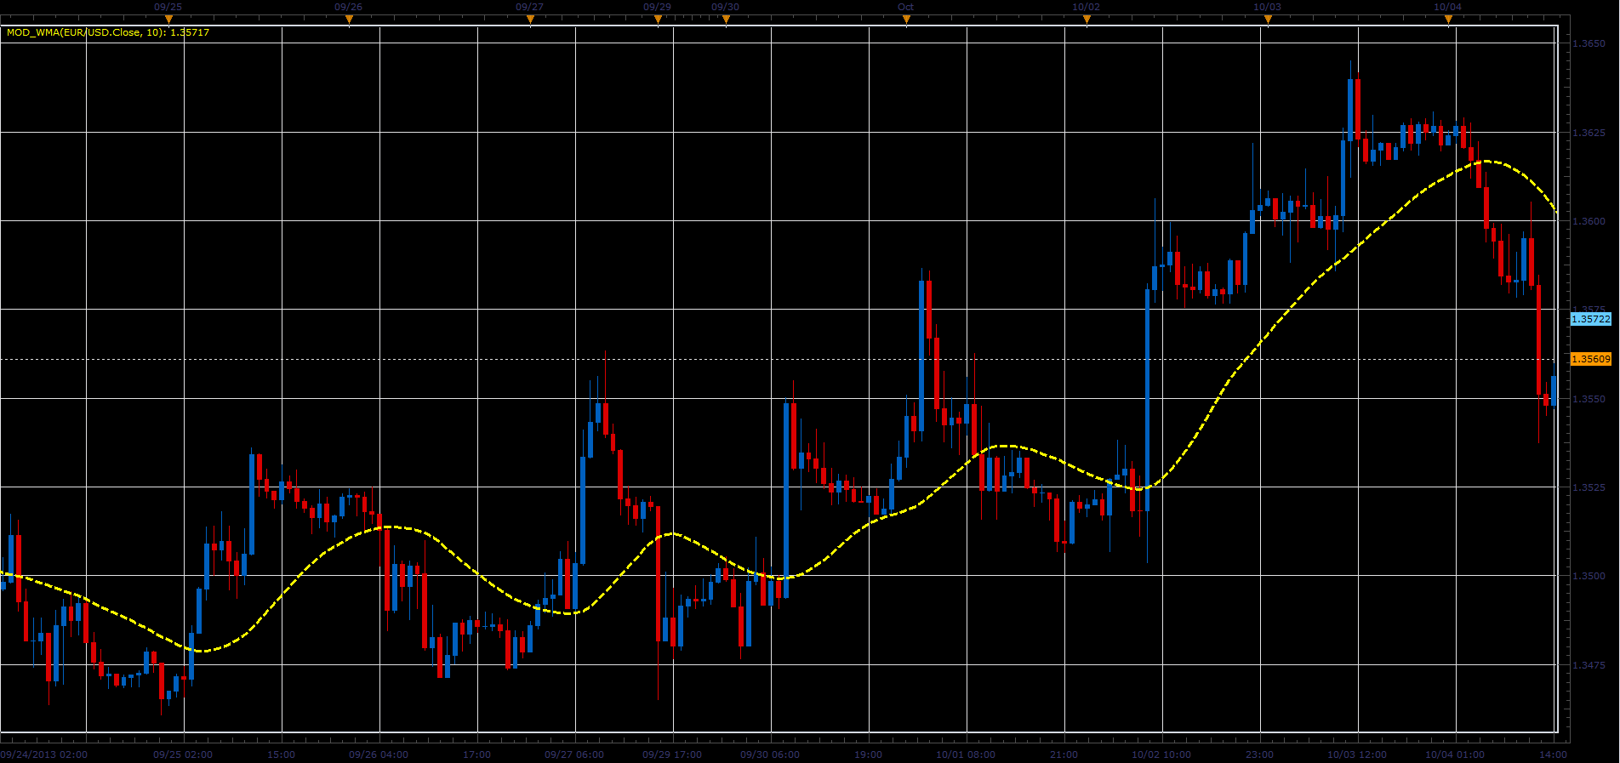Click the 17:00 time axis label

pos(477,754)
